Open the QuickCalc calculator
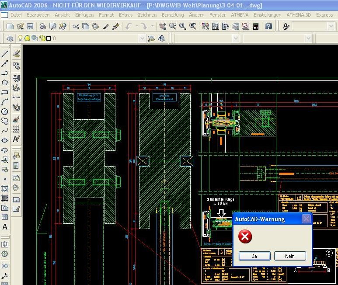The height and width of the screenshot is (285, 338). tap(256, 26)
